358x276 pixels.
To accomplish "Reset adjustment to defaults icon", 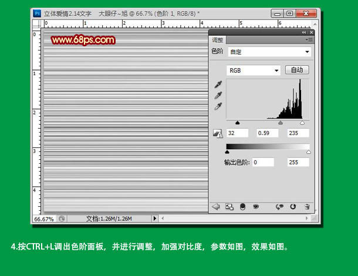I will click(x=293, y=207).
